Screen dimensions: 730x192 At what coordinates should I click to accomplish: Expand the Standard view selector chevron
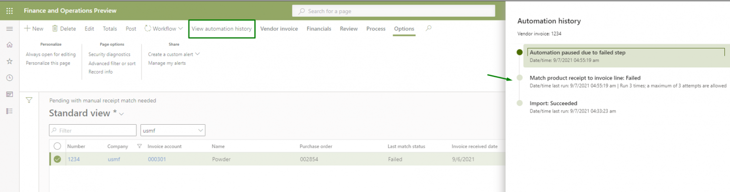pos(122,114)
